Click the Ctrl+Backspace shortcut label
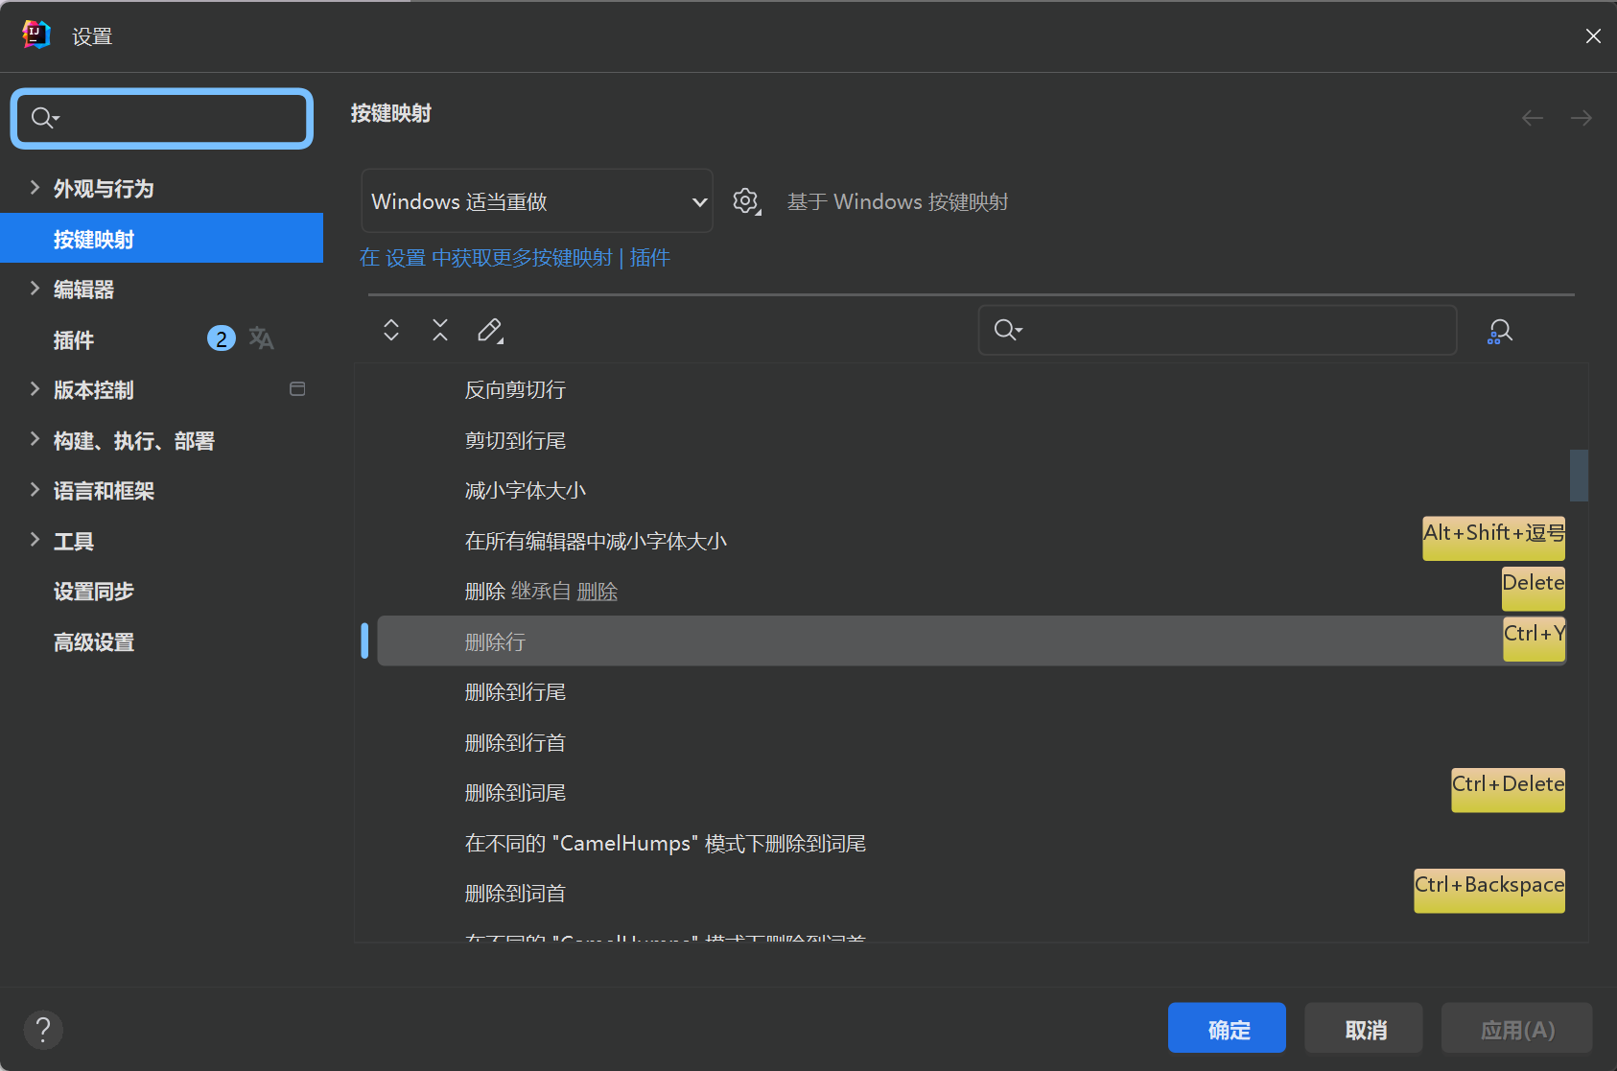 point(1489,891)
